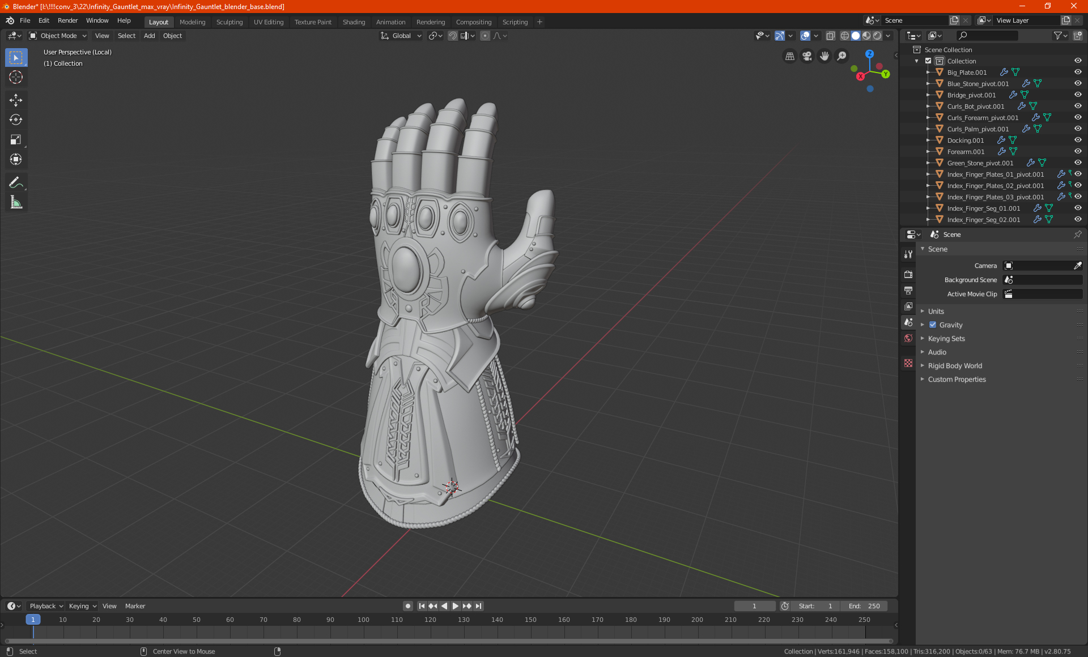Switch to the Modeling workspace tab
This screenshot has width=1088, height=657.
pyautogui.click(x=192, y=22)
